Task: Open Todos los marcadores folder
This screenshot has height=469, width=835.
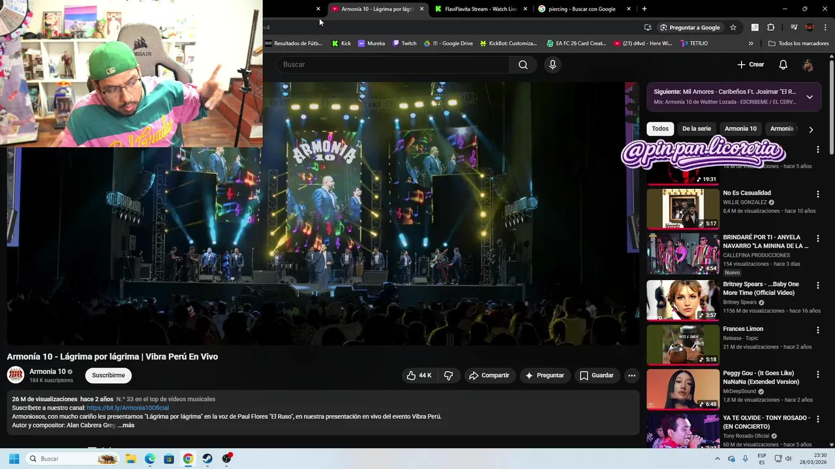Action: pyautogui.click(x=798, y=44)
